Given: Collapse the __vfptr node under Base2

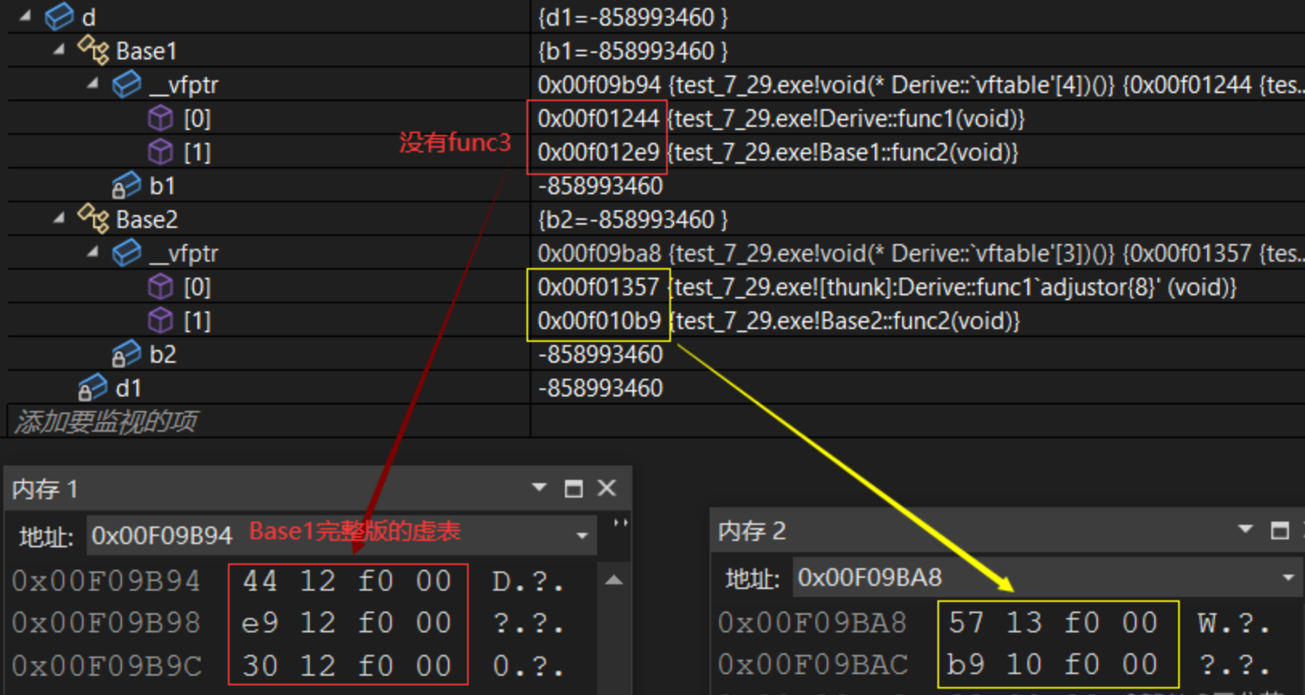Looking at the screenshot, I should [x=92, y=251].
